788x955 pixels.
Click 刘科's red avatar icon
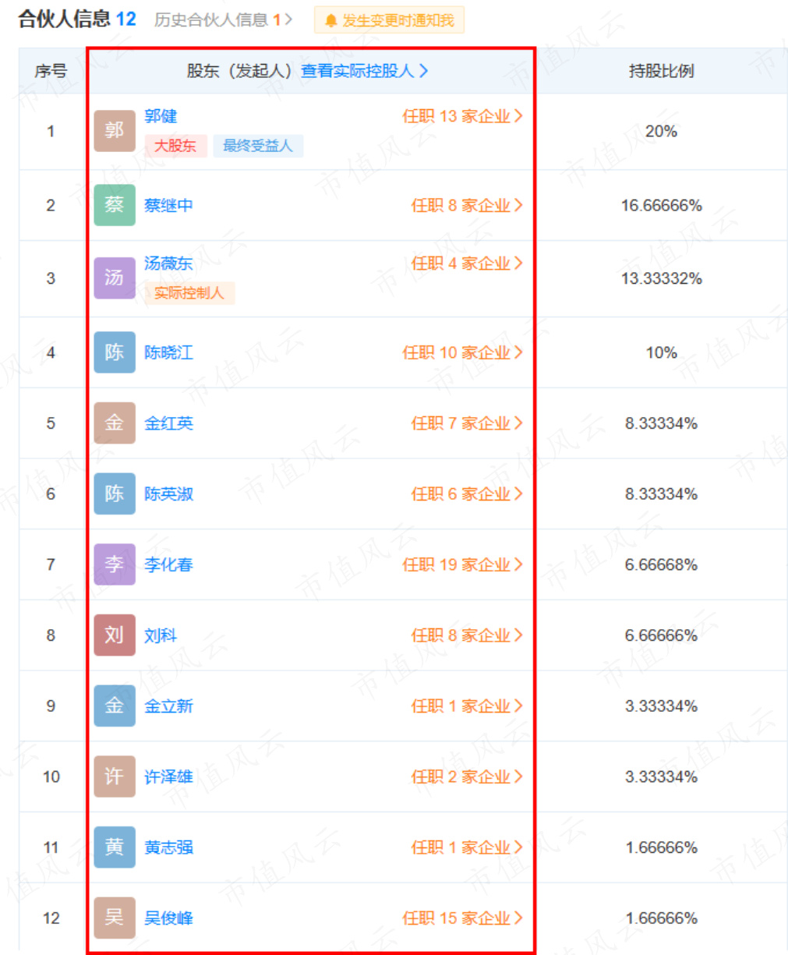tap(115, 635)
